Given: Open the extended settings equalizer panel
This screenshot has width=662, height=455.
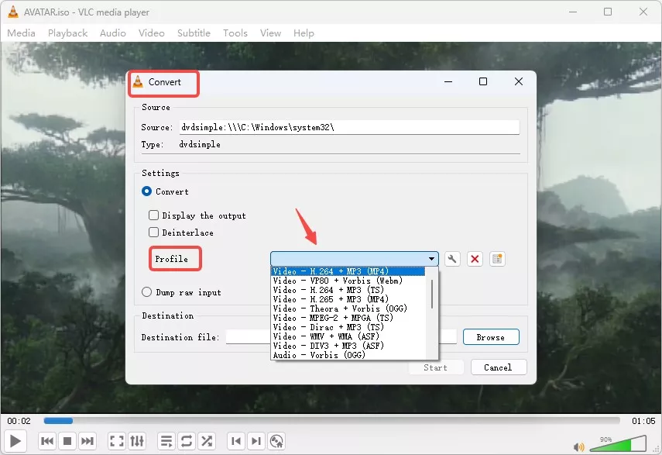Looking at the screenshot, I should 137,441.
